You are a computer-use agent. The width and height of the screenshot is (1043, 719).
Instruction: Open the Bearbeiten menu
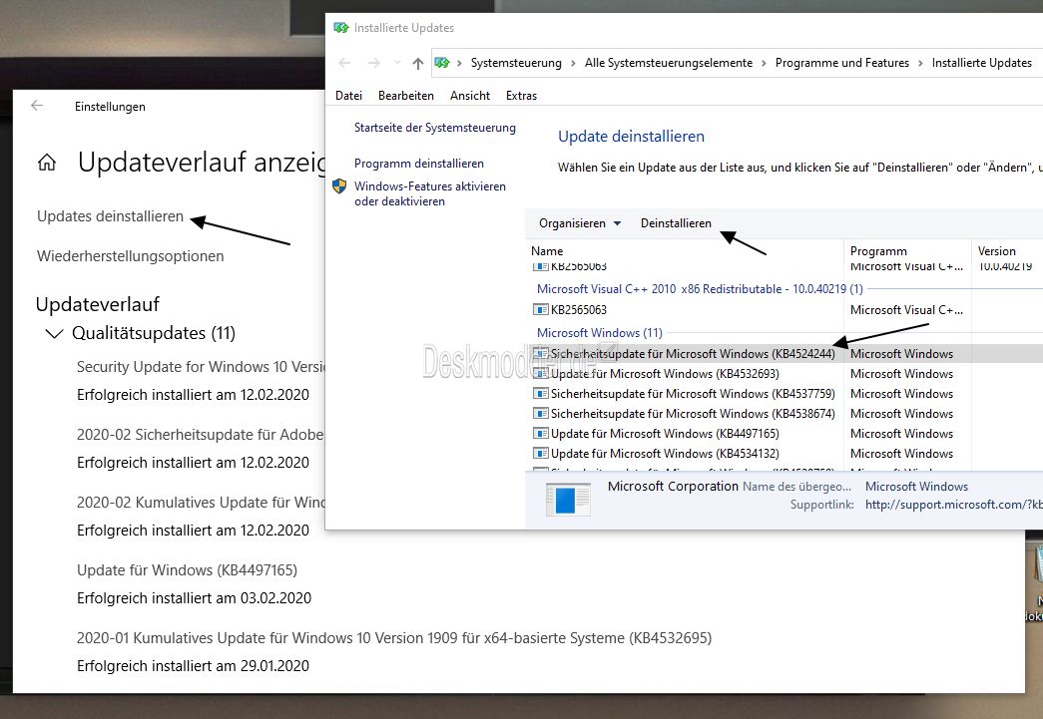pos(406,96)
